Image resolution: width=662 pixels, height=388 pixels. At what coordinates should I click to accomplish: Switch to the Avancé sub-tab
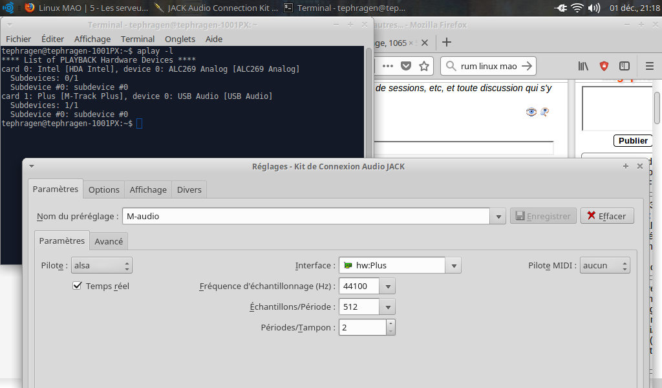(109, 241)
